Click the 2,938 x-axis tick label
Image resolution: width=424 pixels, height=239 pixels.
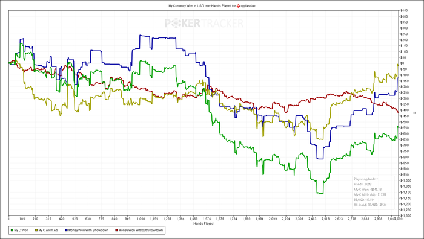[x=379, y=219]
